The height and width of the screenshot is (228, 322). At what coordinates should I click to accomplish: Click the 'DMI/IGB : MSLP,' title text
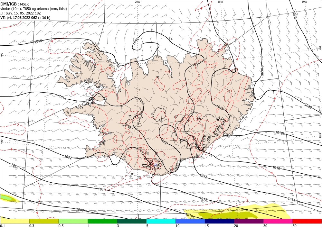point(15,4)
